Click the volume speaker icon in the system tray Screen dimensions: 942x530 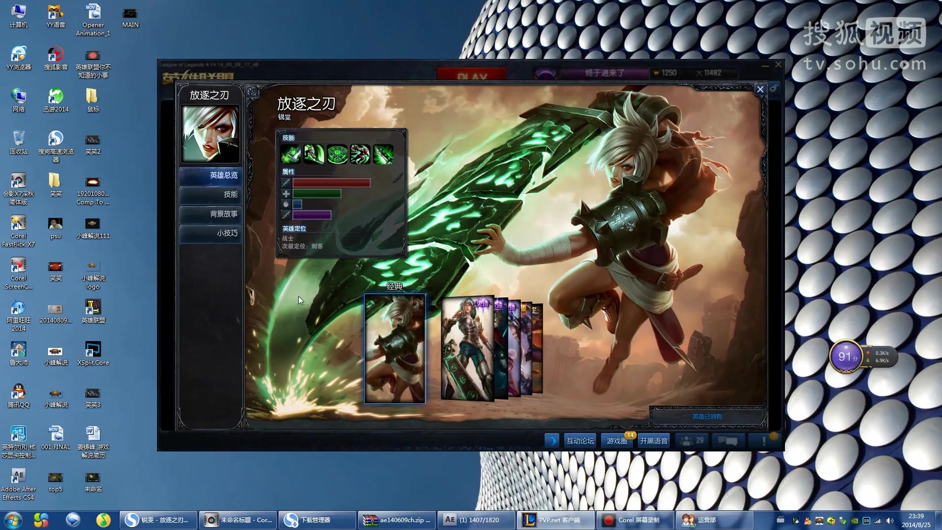[x=890, y=521]
